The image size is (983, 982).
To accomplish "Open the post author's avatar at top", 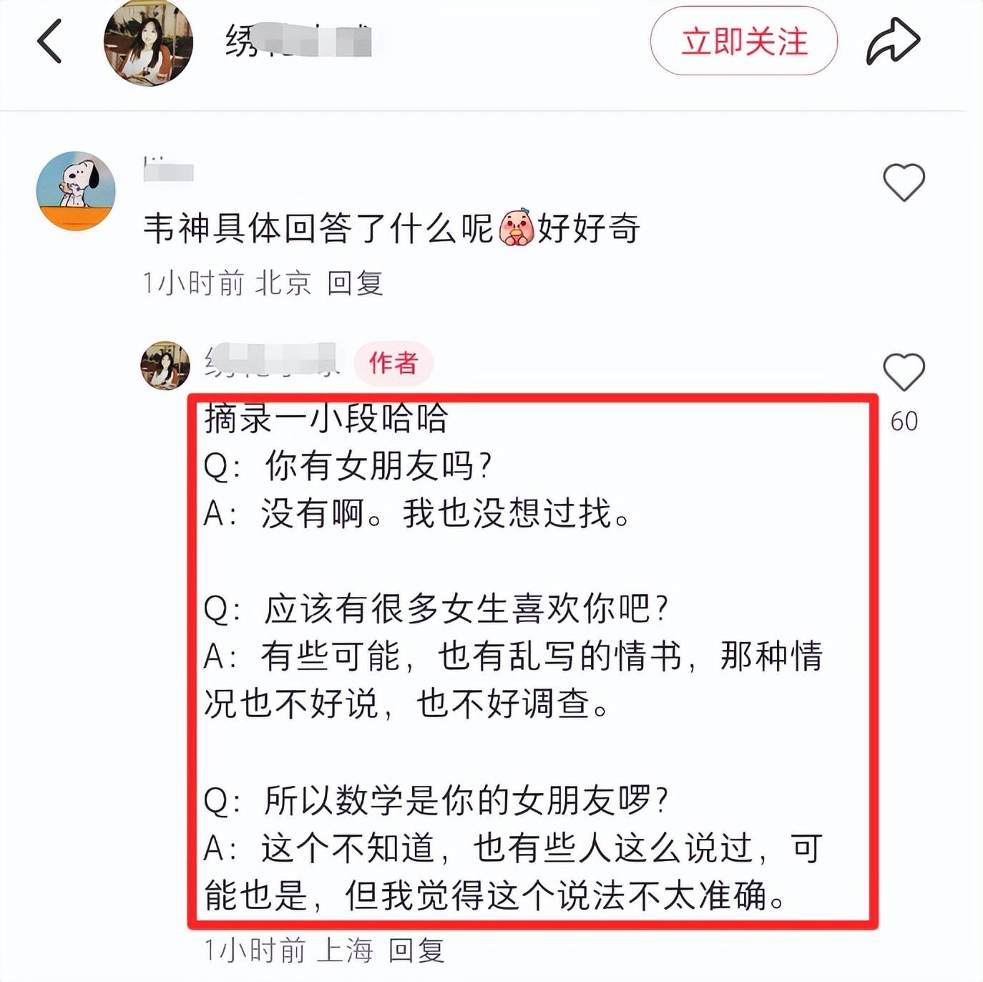I will pyautogui.click(x=148, y=42).
